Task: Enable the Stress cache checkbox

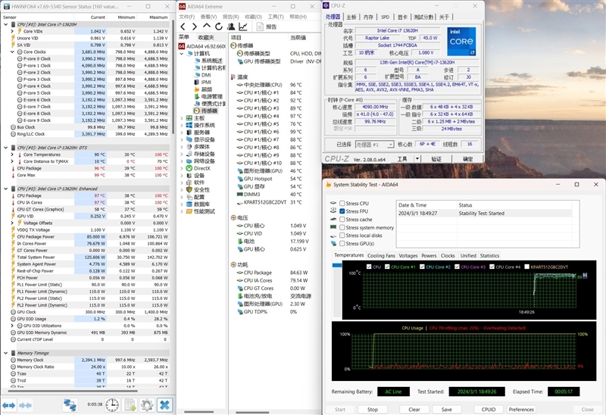Action: (x=342, y=220)
